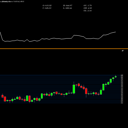Click the 'OL: 2.14' reading
Viewport: 128px width, 128px height.
(x=88, y=11)
